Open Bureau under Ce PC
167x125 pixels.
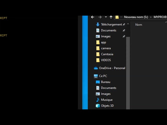(105, 82)
